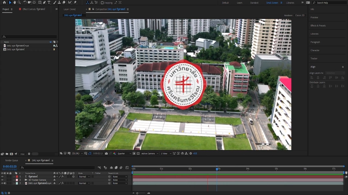Open the Paragraph panel

[x=315, y=42]
